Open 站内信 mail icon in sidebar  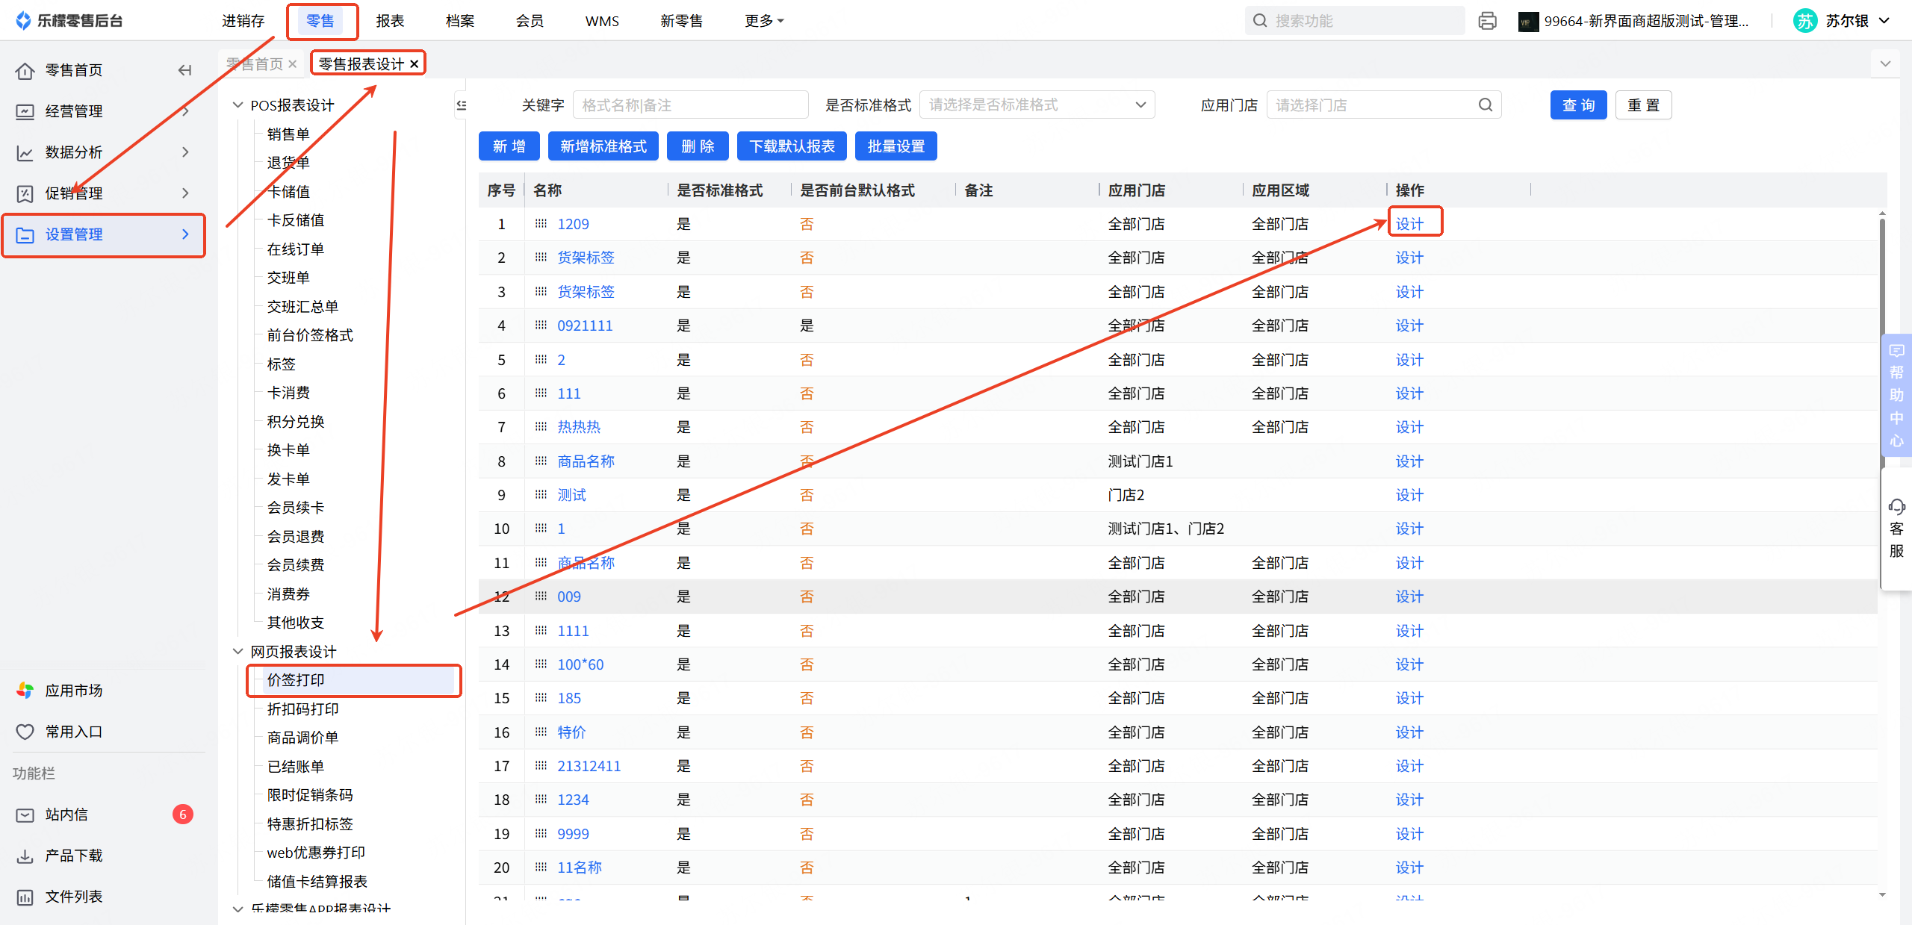click(25, 815)
